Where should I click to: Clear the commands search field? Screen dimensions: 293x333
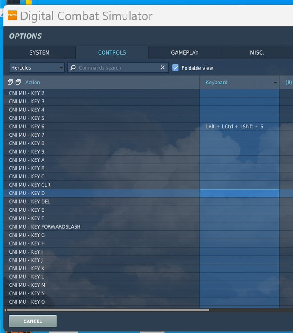point(162,67)
